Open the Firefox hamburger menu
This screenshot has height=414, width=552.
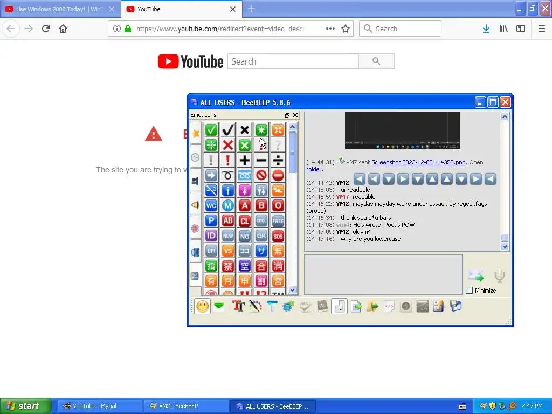pyautogui.click(x=541, y=29)
